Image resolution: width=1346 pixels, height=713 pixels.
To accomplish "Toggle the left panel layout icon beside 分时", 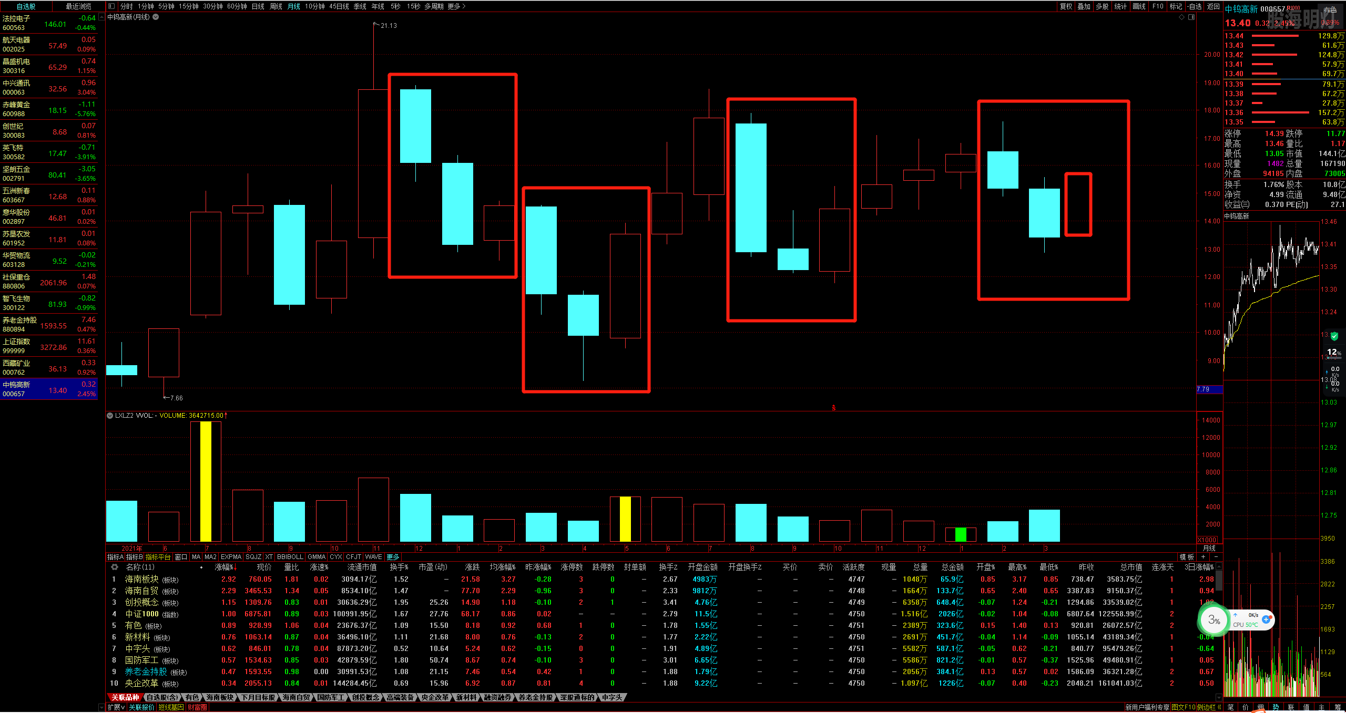I will 111,6.
